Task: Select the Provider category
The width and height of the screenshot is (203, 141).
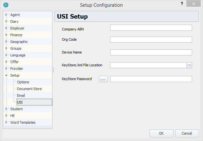Action: point(17,69)
